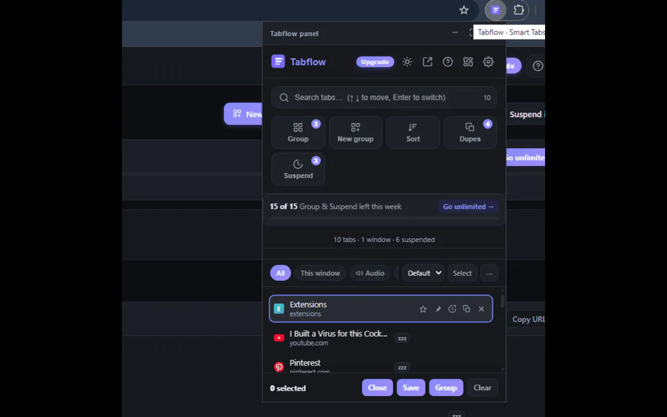
Task: Click the Tabflow extension icon in browser toolbar
Action: (x=496, y=10)
